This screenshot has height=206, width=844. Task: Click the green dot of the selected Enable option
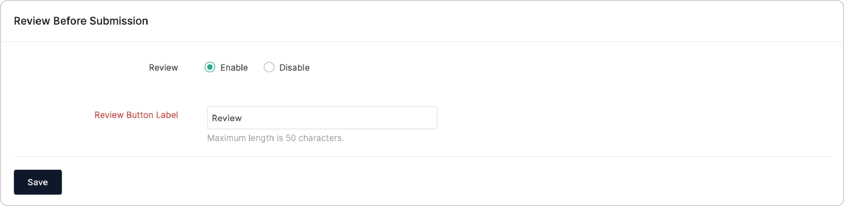click(x=210, y=67)
